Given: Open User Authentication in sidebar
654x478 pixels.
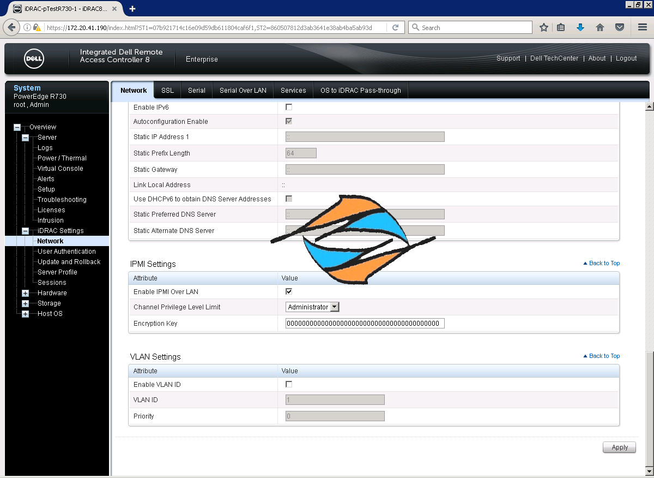Looking at the screenshot, I should coord(66,252).
